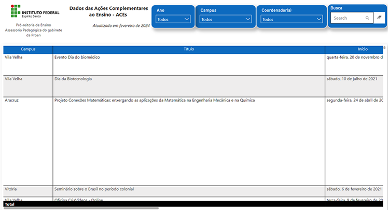
Task: Select Vila Velha cell in Biotecnologia row
Action: pyautogui.click(x=28, y=86)
